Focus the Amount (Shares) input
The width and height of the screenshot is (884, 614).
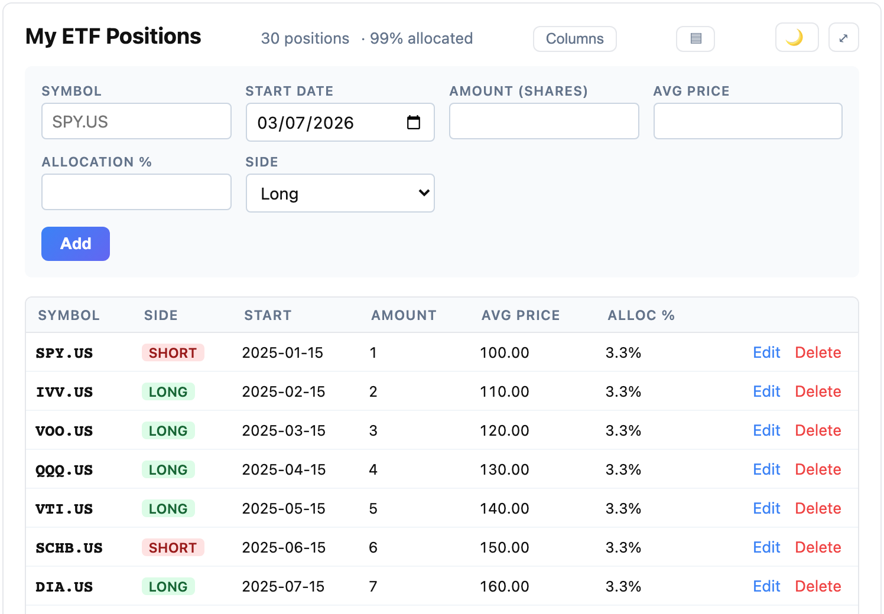click(544, 121)
